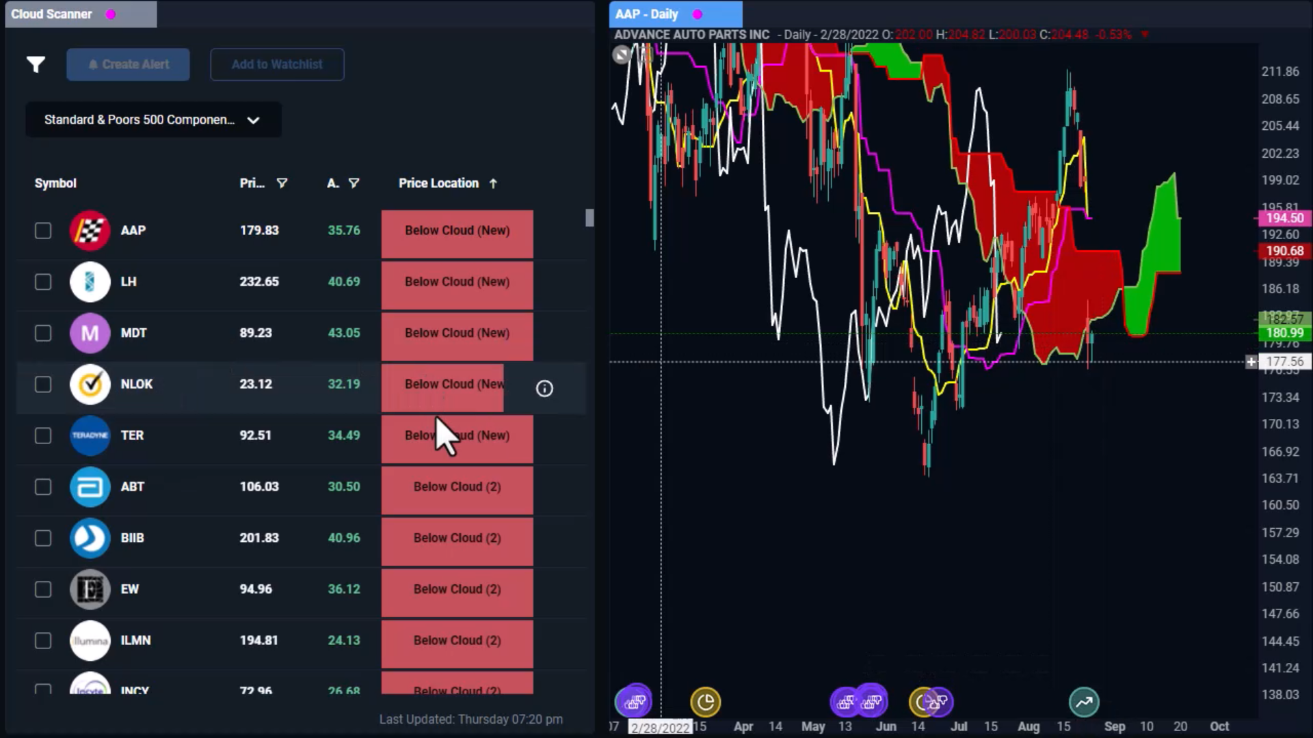This screenshot has width=1313, height=738.
Task: Click the 194.50 pink price label
Action: point(1284,218)
